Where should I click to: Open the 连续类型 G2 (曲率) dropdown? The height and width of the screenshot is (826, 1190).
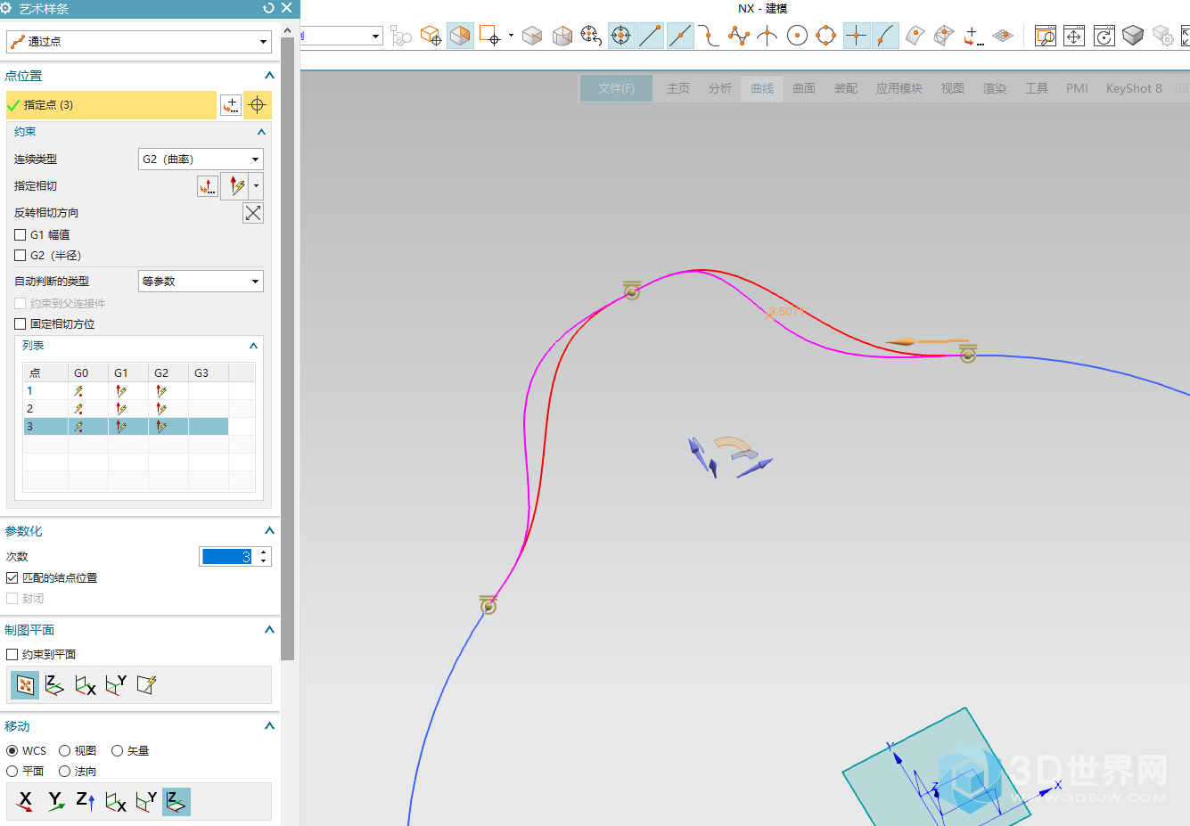(201, 159)
